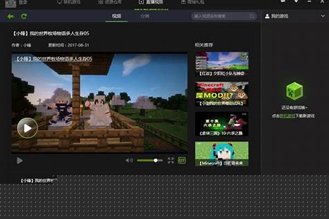The width and height of the screenshot is (329, 219).
Task: Click the 相关推荐 heading
Action: pos(204,45)
